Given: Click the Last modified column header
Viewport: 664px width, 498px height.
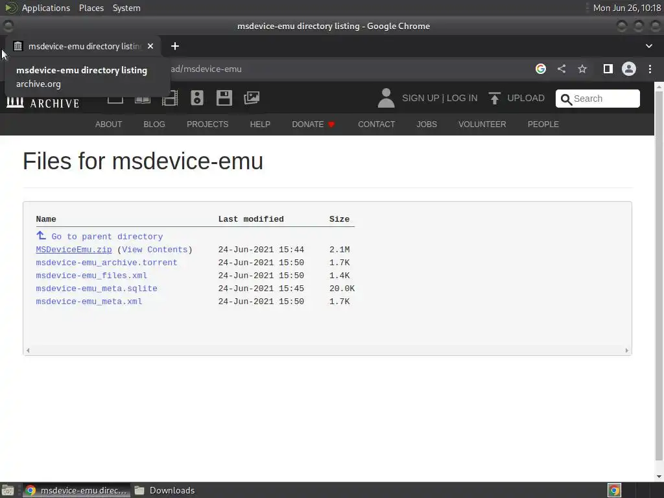Looking at the screenshot, I should [251, 219].
